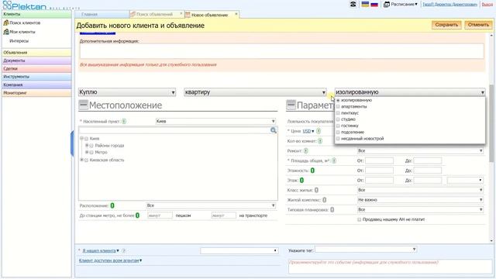
Task: Collapse Параметры section with minus icon
Action: (x=291, y=105)
